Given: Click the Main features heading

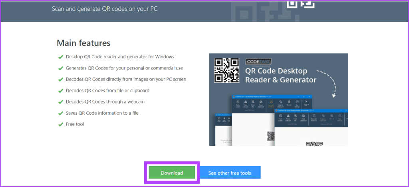Looking at the screenshot, I should 83,43.
